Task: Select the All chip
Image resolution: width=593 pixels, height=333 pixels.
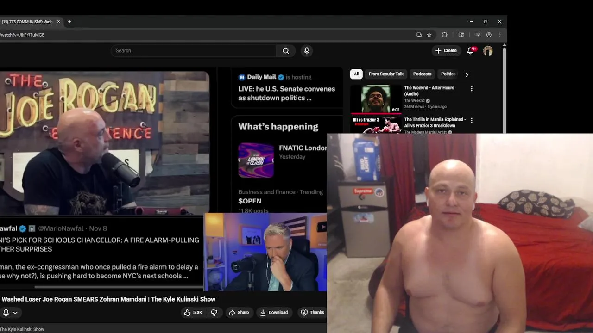Action: 356,74
